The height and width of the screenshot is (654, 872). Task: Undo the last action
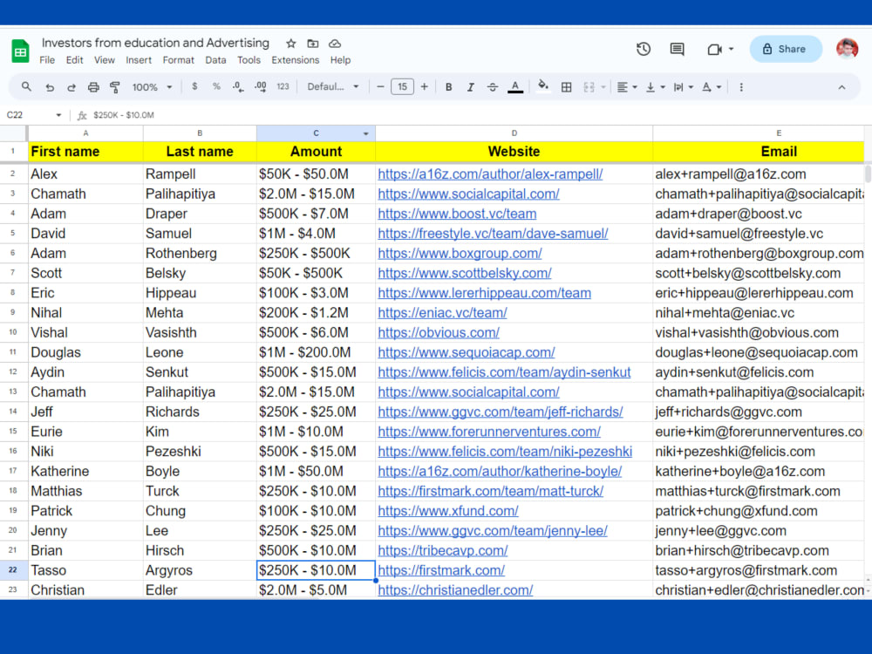(50, 87)
